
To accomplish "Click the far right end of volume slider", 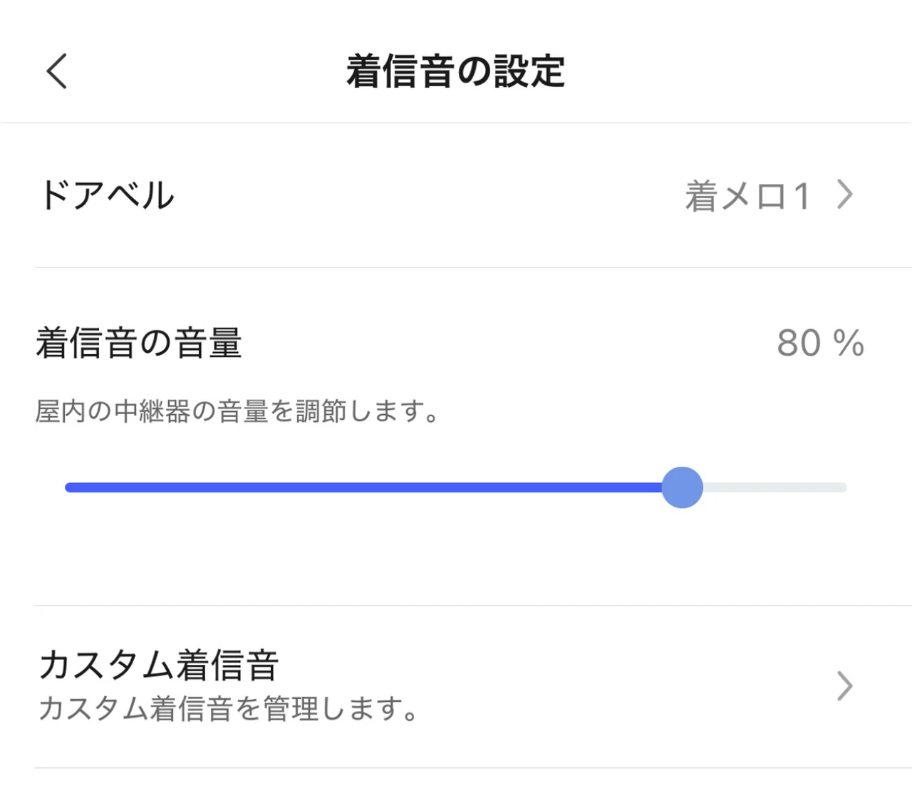I will (843, 487).
